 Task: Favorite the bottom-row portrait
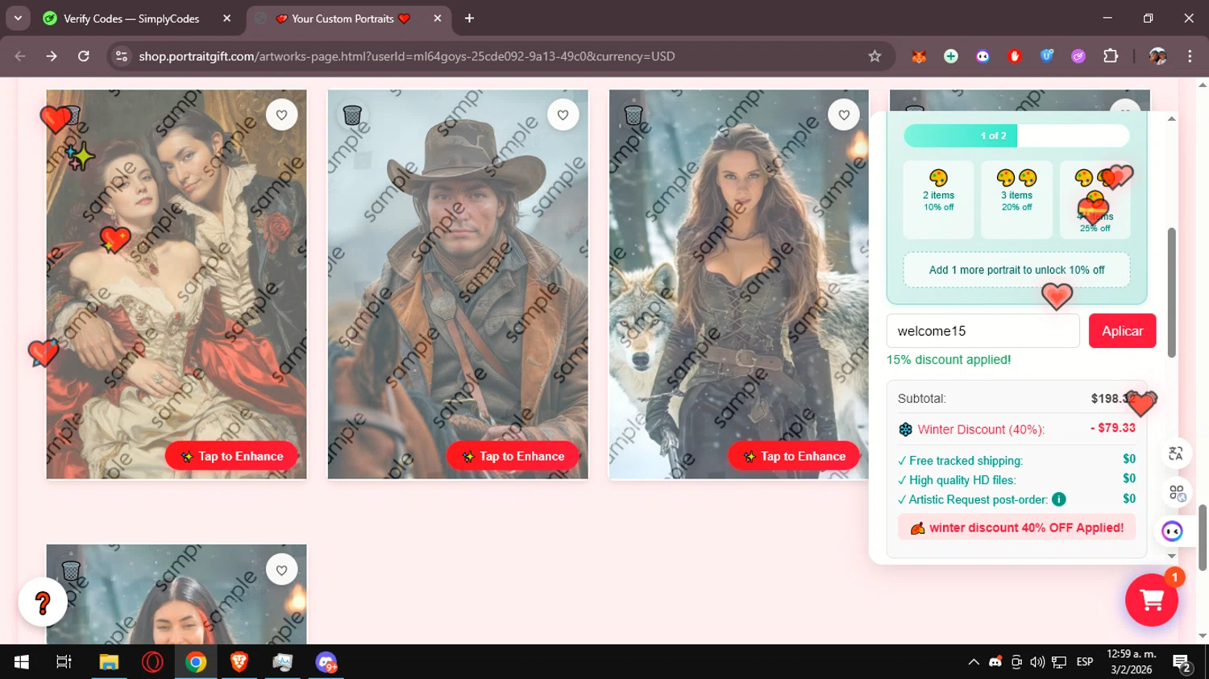coord(281,570)
